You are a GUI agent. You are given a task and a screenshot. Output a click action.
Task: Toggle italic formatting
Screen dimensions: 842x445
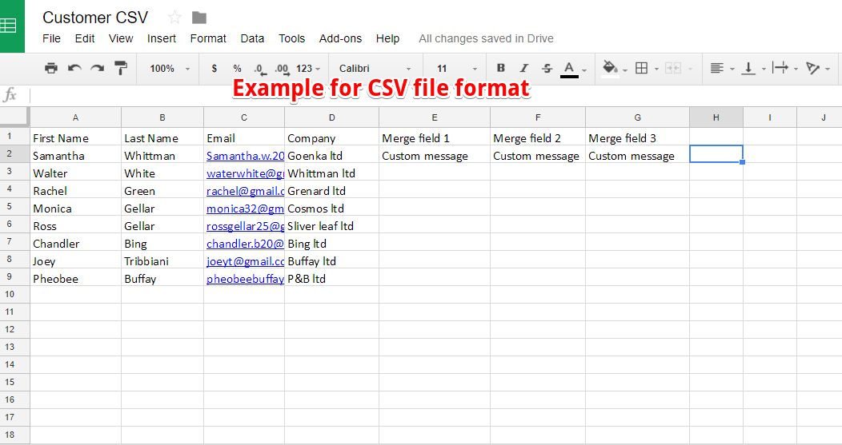[x=523, y=68]
